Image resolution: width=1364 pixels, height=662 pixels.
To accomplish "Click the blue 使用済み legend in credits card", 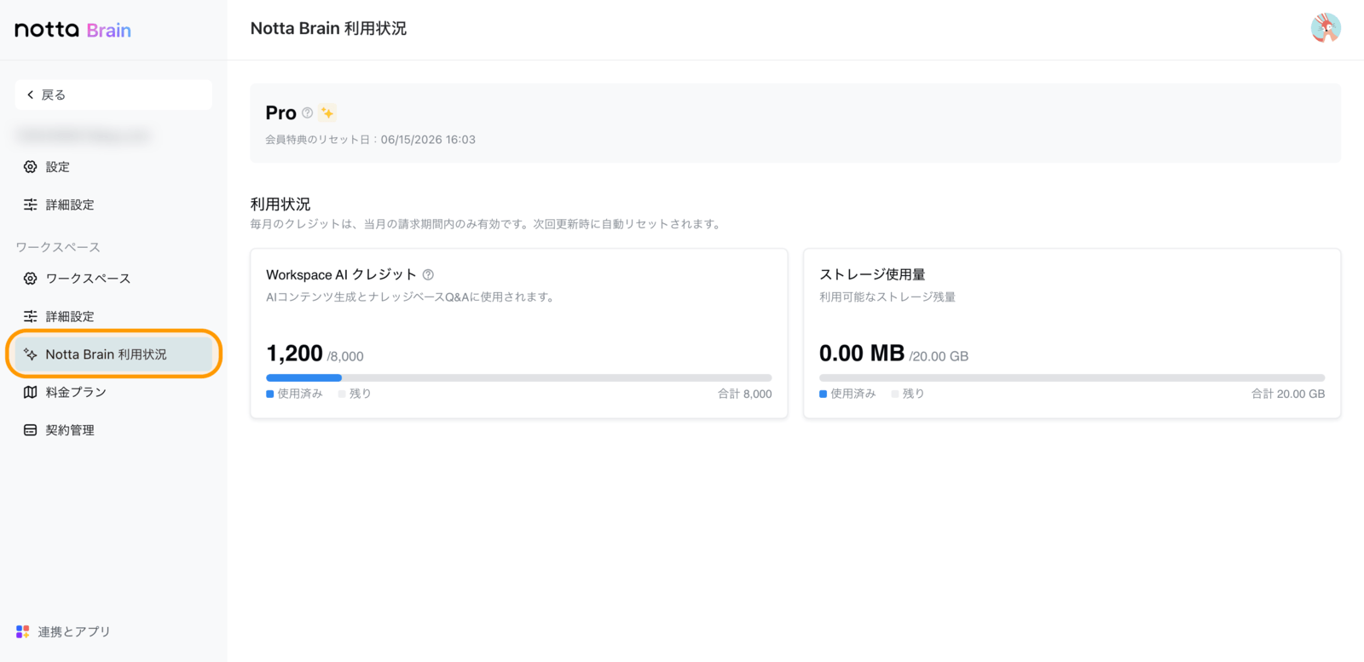I will coord(295,394).
